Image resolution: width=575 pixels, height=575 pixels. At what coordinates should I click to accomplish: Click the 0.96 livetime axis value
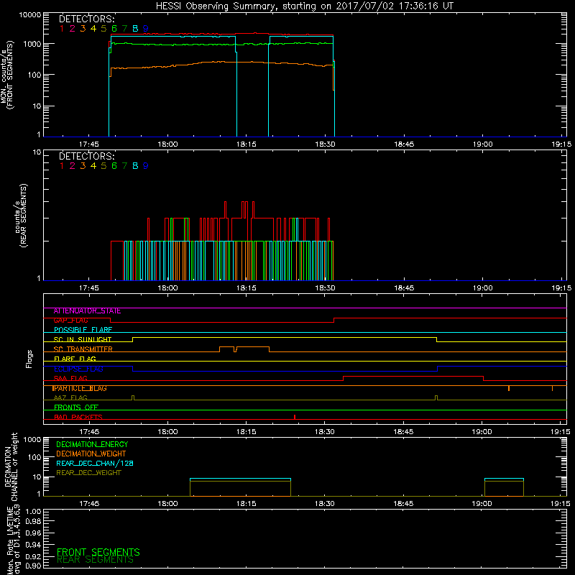[33, 533]
